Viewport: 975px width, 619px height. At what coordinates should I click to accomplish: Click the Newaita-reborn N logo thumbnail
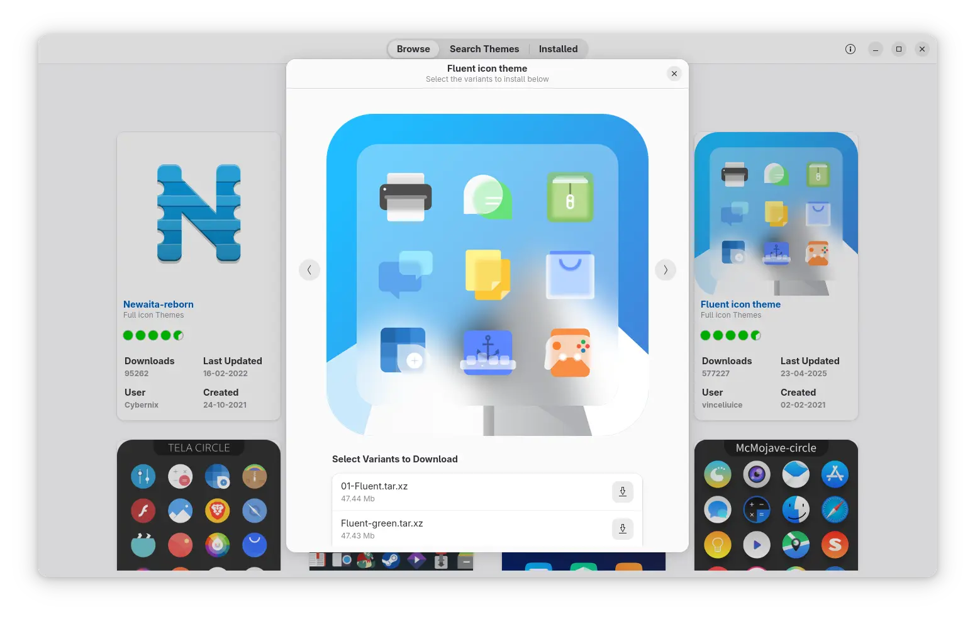coord(199,214)
